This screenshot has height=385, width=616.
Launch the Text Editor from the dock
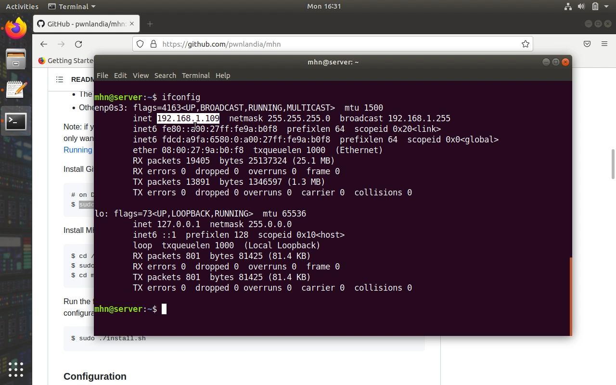point(16,90)
